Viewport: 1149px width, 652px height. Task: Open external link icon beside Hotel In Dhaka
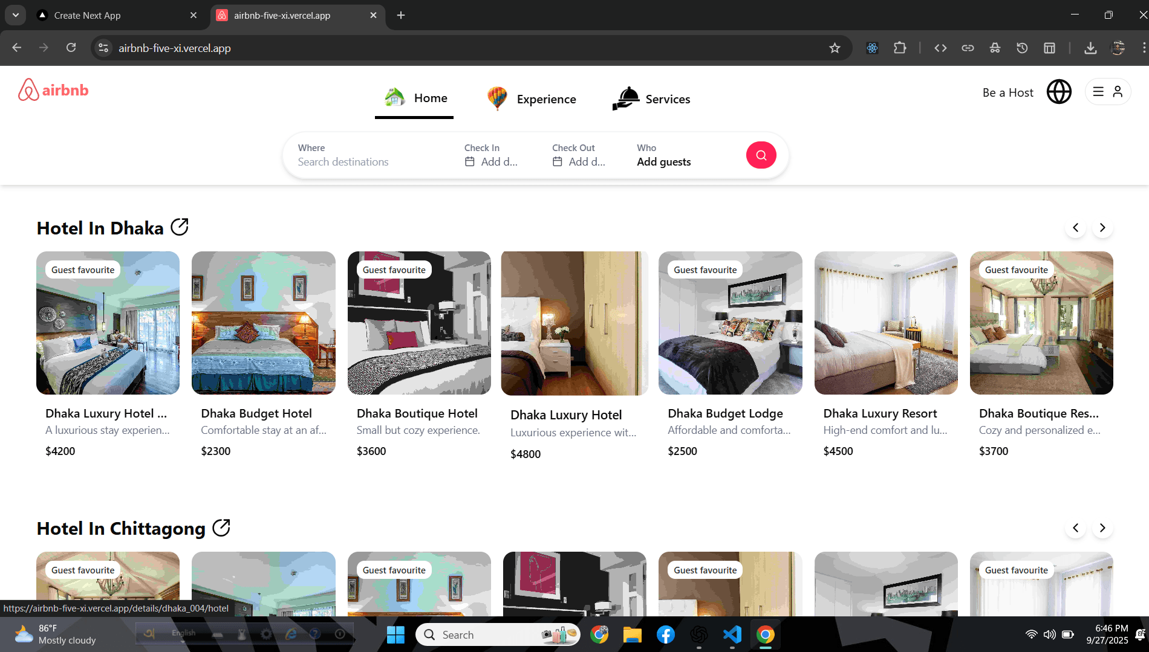tap(180, 227)
